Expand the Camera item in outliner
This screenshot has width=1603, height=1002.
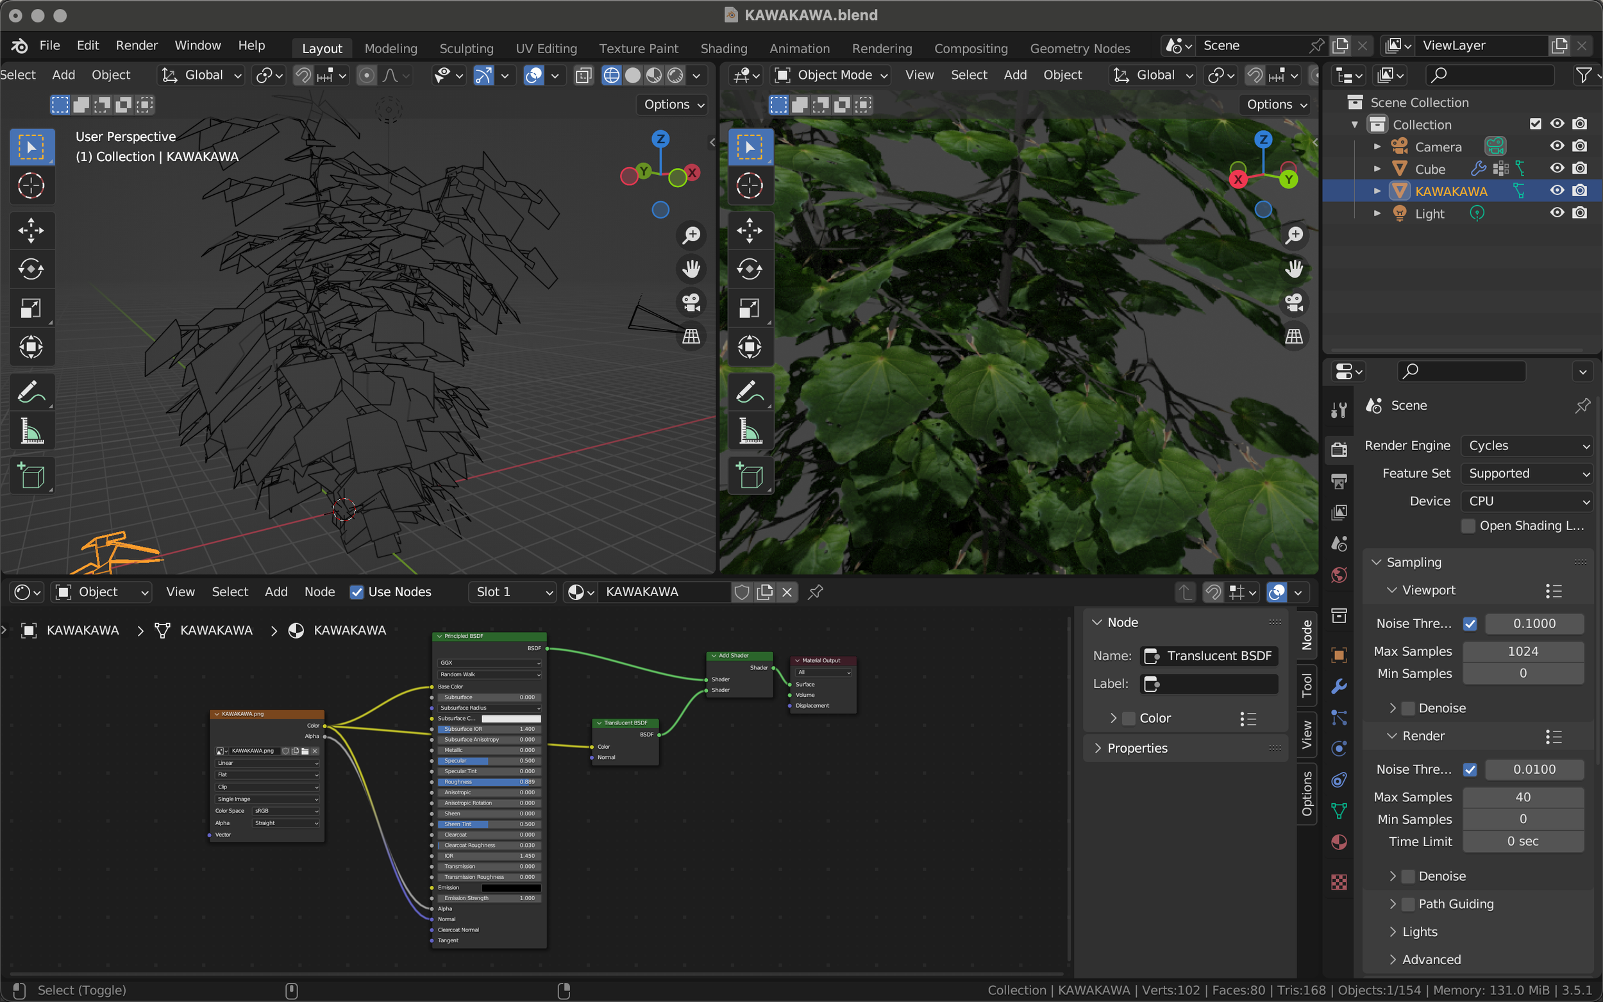(1377, 146)
